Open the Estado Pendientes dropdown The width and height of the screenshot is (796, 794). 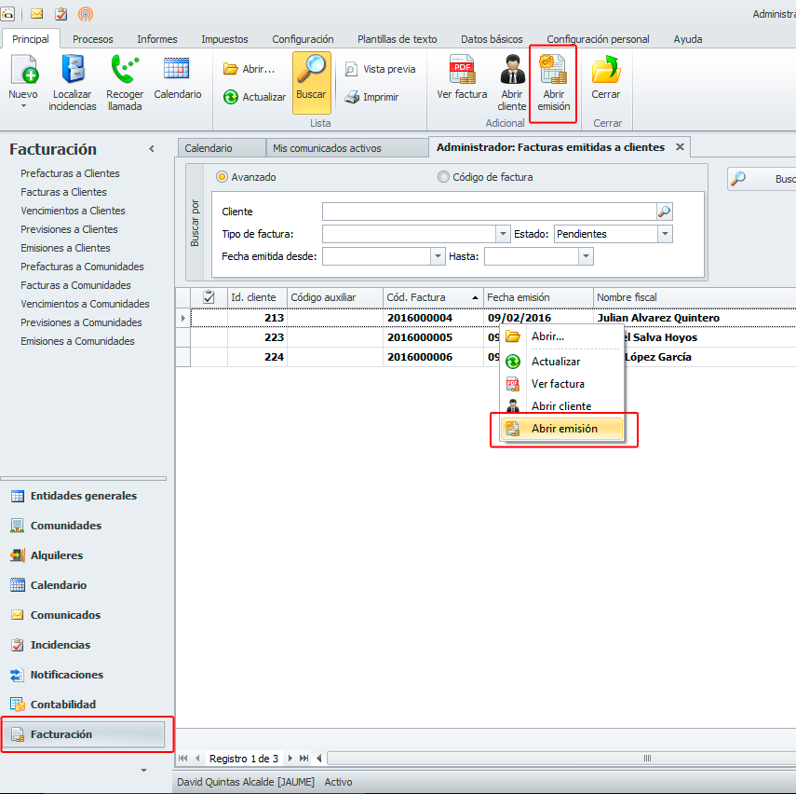point(665,235)
